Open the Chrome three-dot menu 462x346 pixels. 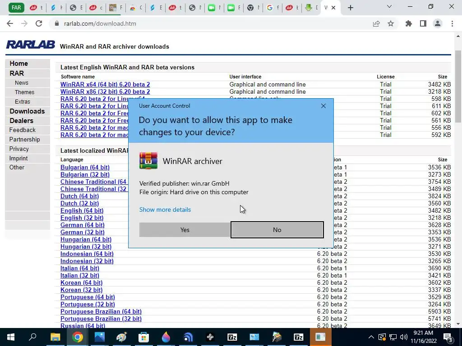(x=452, y=23)
